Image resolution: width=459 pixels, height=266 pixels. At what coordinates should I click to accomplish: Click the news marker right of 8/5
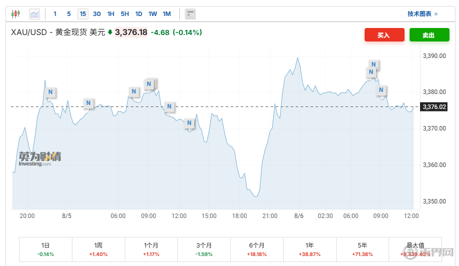[x=88, y=103]
